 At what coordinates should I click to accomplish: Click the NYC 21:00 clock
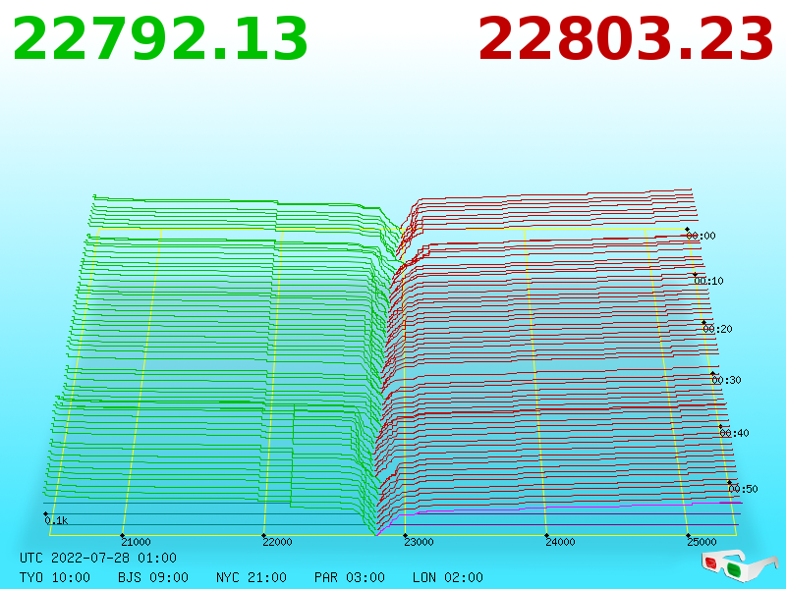(252, 577)
